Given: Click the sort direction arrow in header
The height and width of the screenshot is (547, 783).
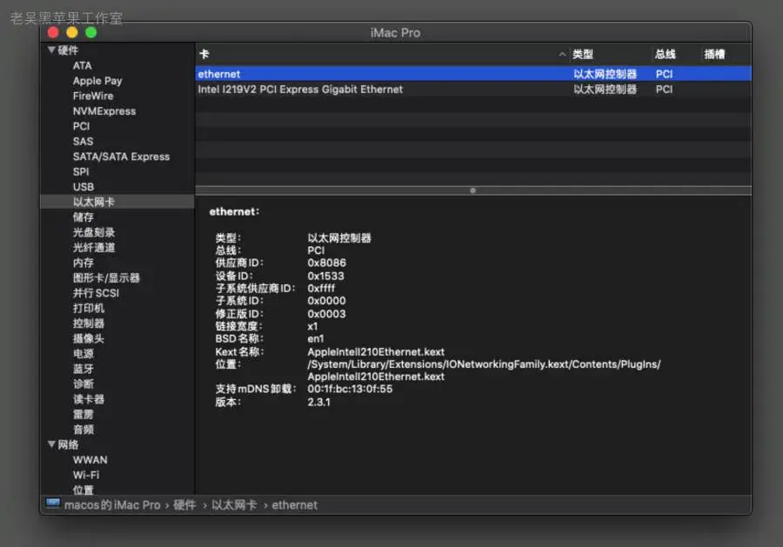Looking at the screenshot, I should pyautogui.click(x=562, y=54).
